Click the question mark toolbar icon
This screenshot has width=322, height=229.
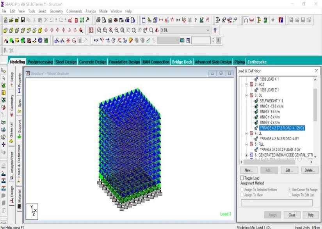tap(196, 20)
